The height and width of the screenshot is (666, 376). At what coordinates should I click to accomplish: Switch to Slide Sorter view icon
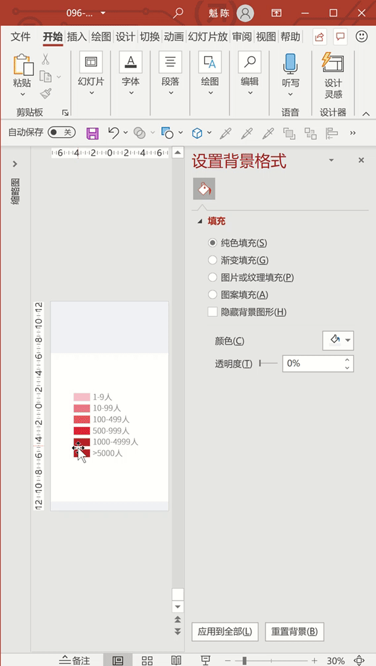coord(147,660)
